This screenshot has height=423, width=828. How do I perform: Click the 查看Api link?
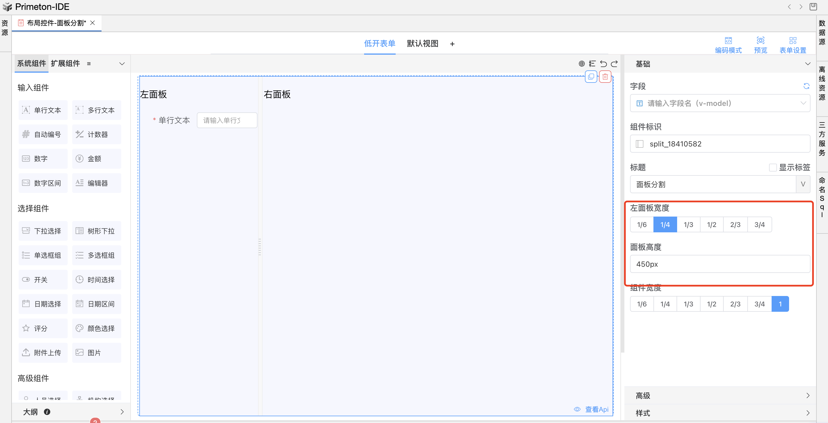[596, 409]
